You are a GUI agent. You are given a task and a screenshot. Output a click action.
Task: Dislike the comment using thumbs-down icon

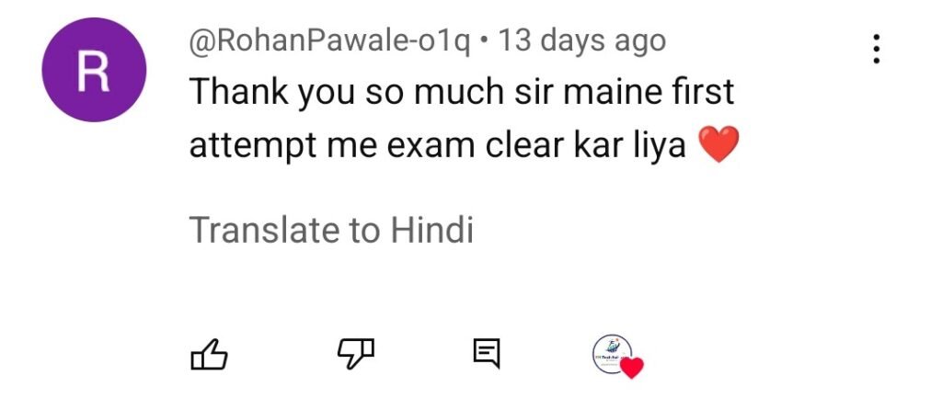coord(355,354)
